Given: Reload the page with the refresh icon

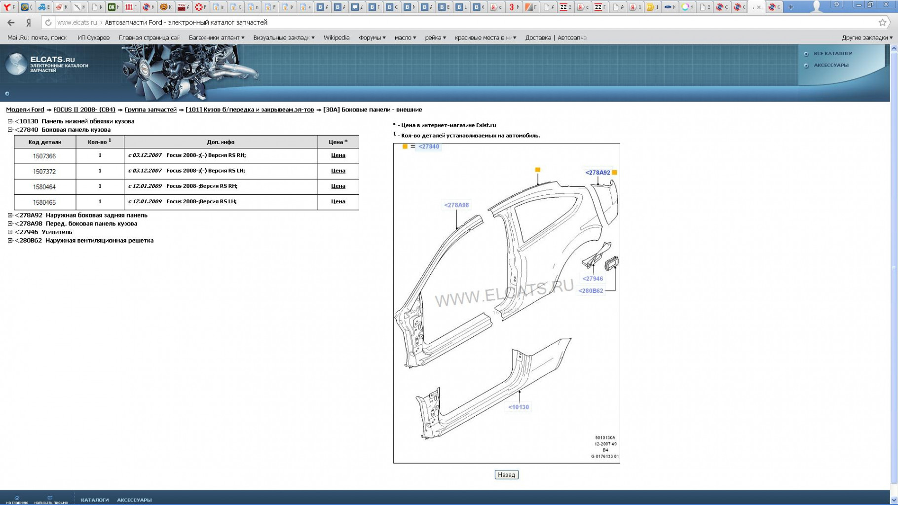Looking at the screenshot, I should [48, 23].
